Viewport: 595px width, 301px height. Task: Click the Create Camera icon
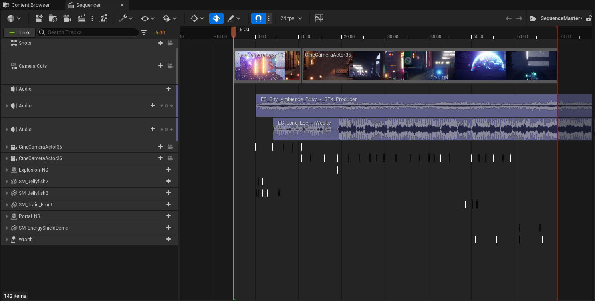point(67,18)
